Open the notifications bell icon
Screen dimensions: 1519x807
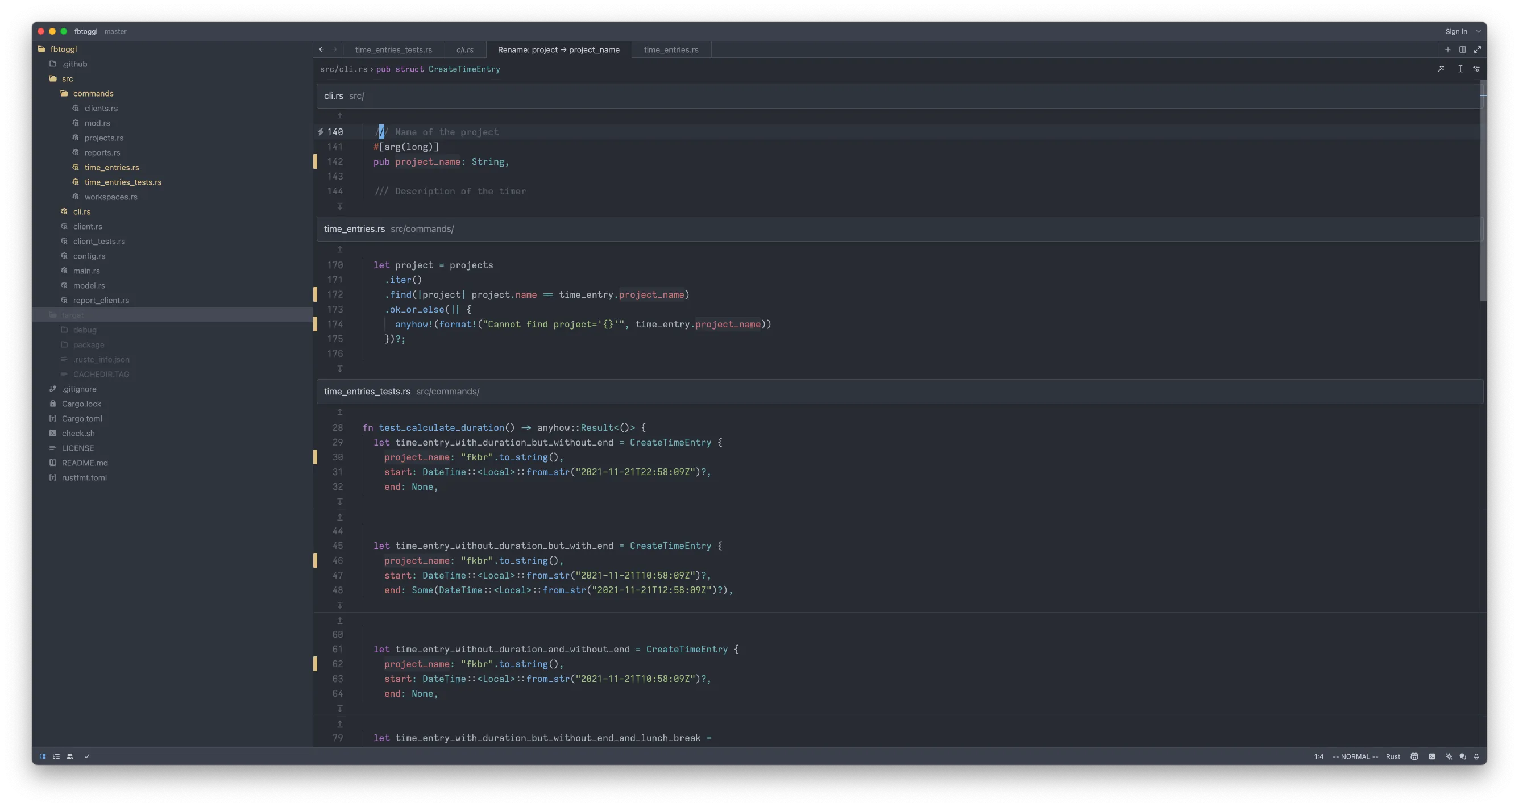pyautogui.click(x=1476, y=756)
